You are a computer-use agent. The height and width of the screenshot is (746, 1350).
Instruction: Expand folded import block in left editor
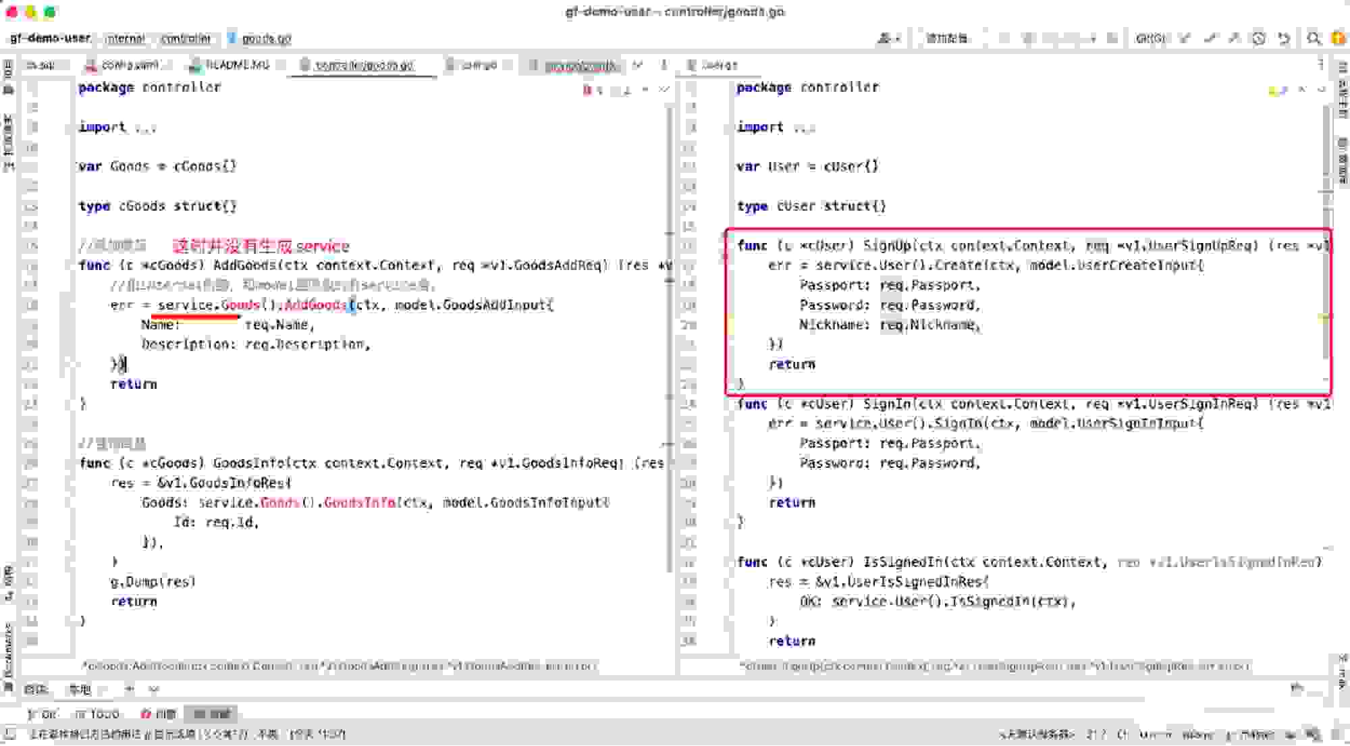[145, 127]
